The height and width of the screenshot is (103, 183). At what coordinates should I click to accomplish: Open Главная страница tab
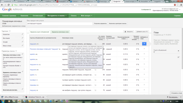[x=9, y=16]
